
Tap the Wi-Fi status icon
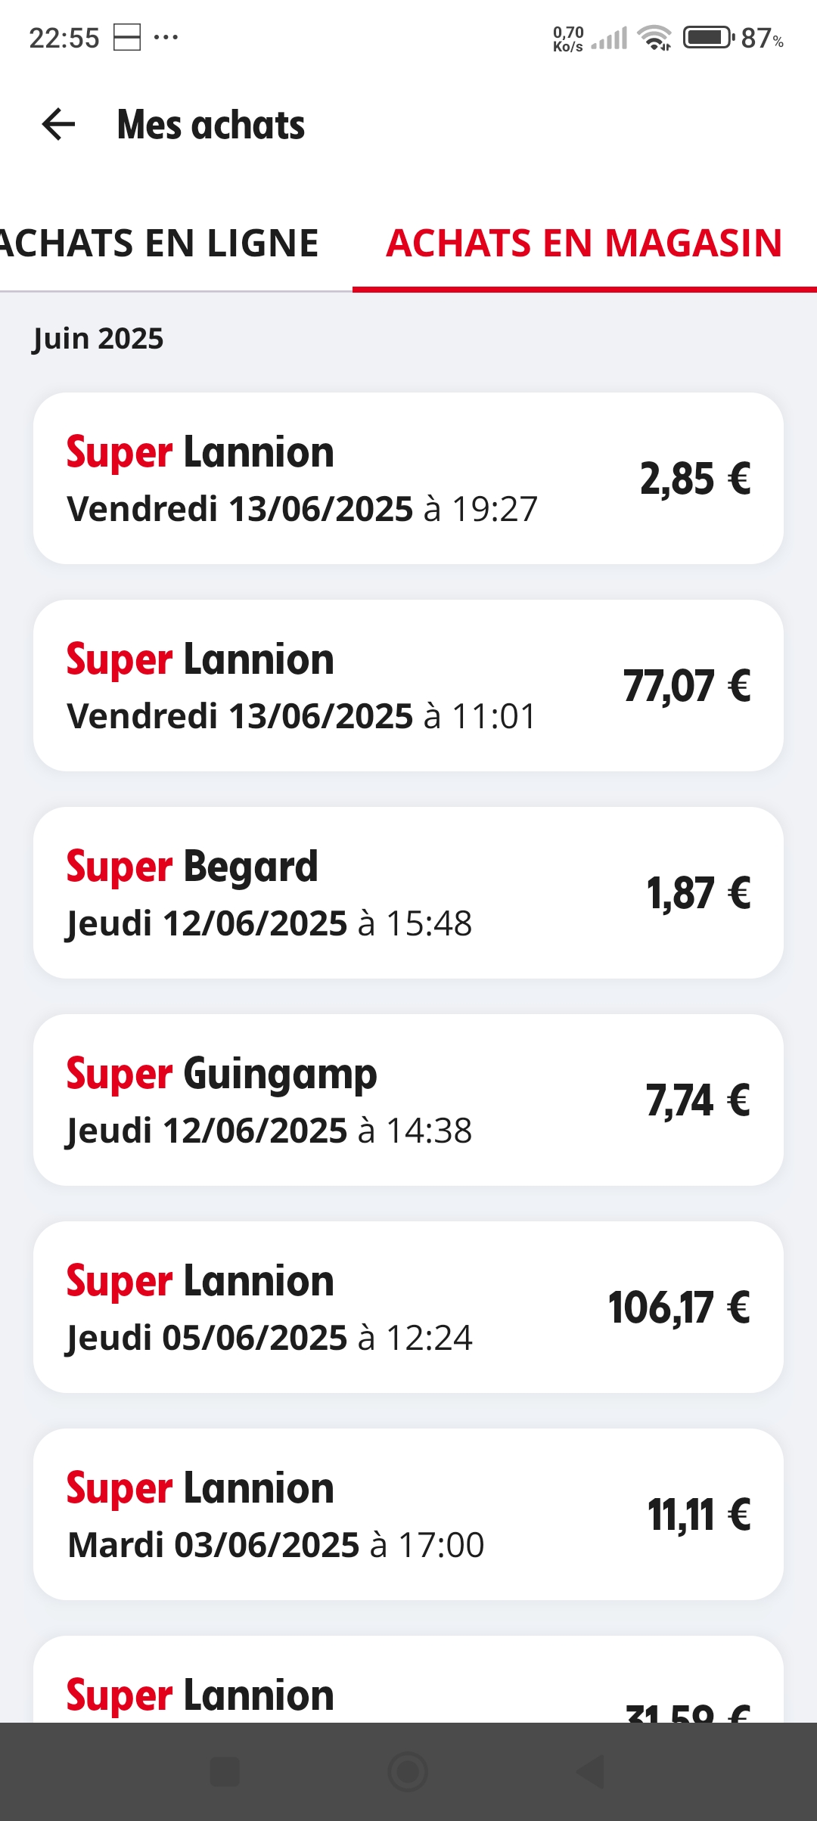click(x=654, y=37)
